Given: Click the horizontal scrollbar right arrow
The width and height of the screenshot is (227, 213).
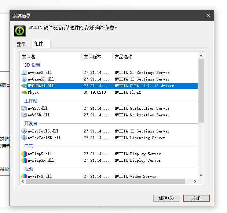Looking at the screenshot, I should pos(195,181).
